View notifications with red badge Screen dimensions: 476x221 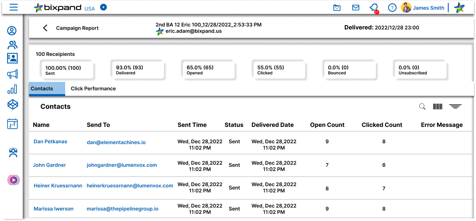pos(373,8)
